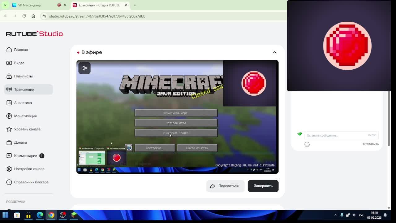Open the Windows Start menu
396x223 pixels.
coord(5,215)
